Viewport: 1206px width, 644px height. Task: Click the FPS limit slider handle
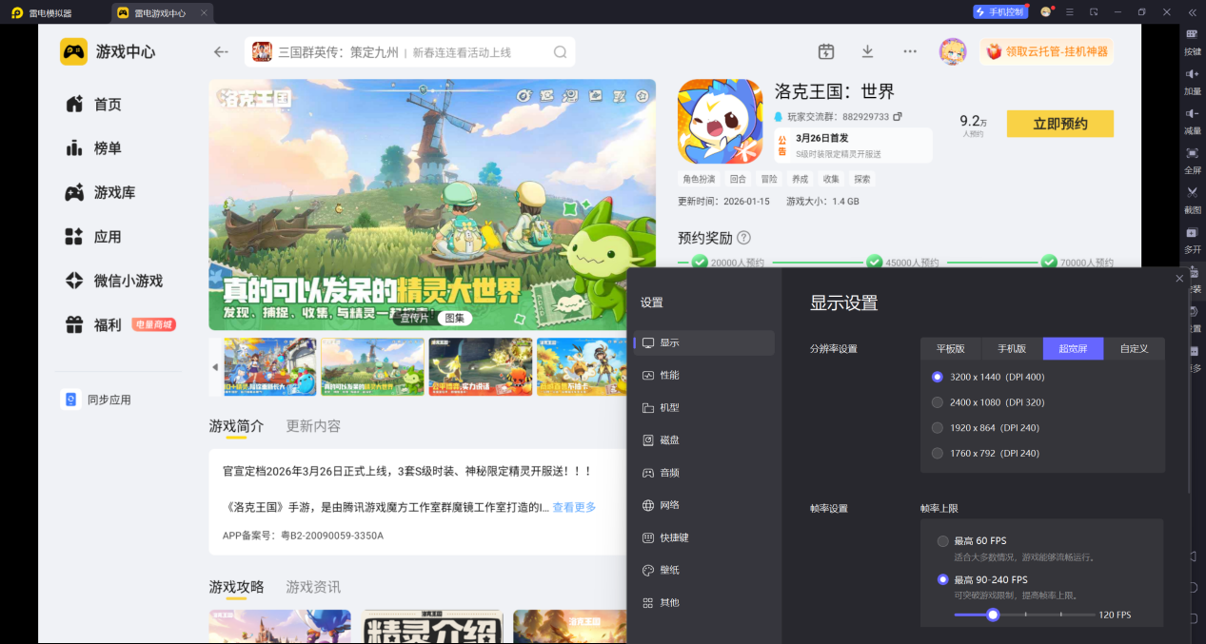(x=993, y=615)
